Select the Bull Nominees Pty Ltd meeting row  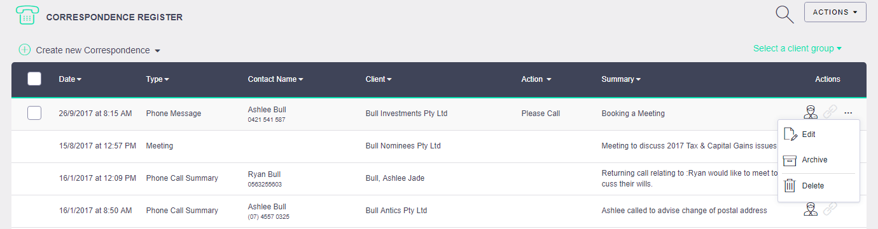click(x=439, y=146)
